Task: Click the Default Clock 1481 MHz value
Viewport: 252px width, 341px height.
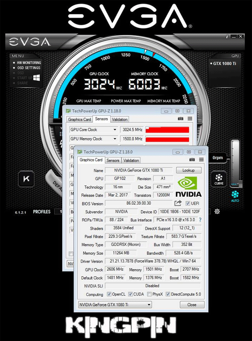Action: tap(115, 278)
